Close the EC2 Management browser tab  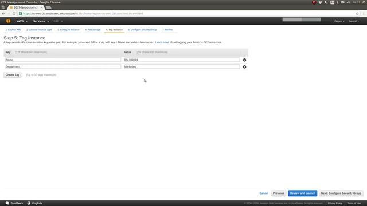click(41, 7)
